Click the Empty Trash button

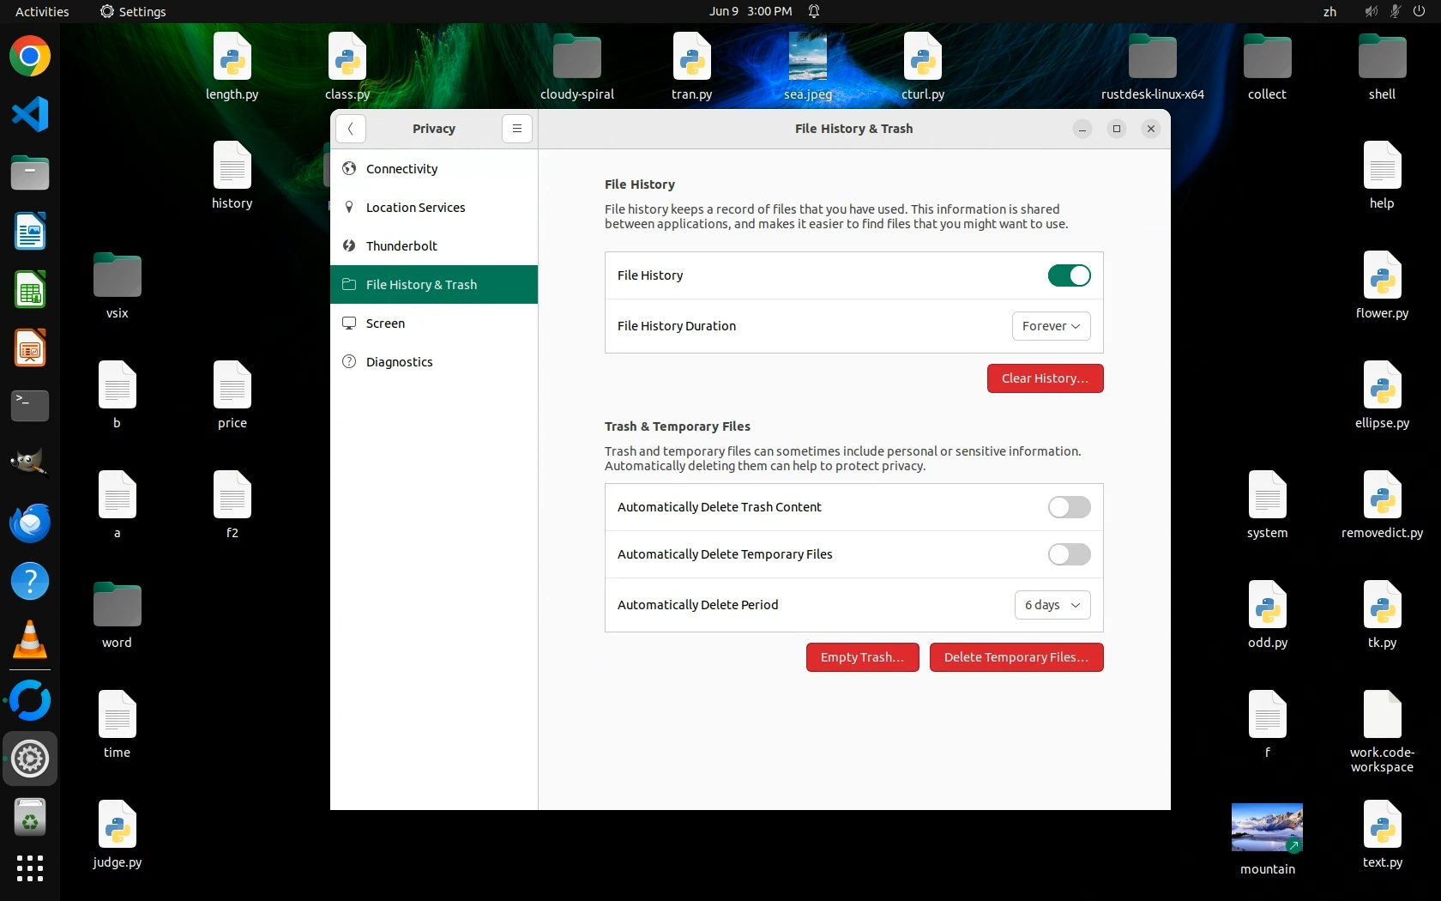pos(862,657)
